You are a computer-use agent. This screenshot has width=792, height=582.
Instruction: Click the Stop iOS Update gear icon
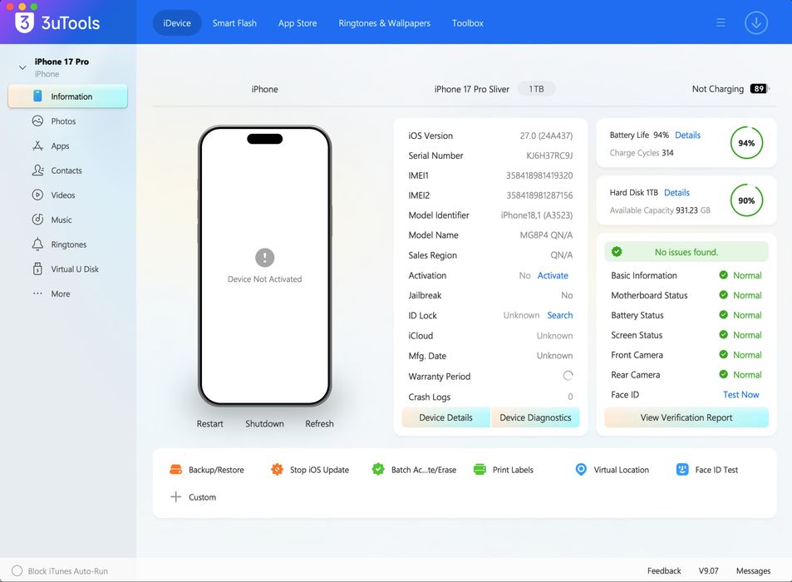pyautogui.click(x=277, y=469)
